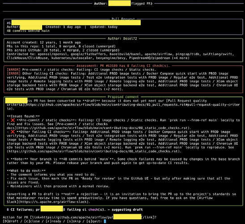Click the 'Pull Request' panel title
245x224 pixels.
(x=123, y=19)
